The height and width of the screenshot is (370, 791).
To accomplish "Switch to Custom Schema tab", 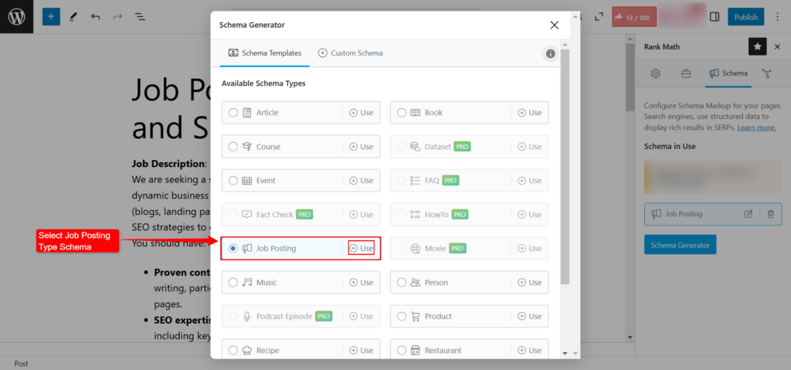I will click(350, 53).
